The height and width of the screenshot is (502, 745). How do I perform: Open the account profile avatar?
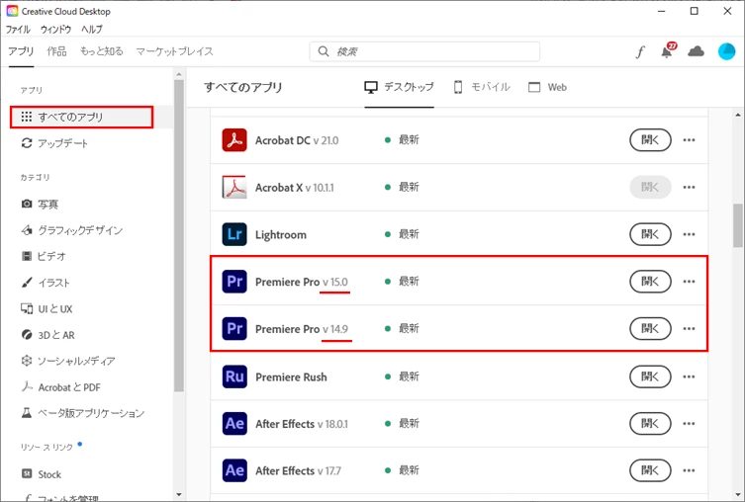[x=726, y=51]
